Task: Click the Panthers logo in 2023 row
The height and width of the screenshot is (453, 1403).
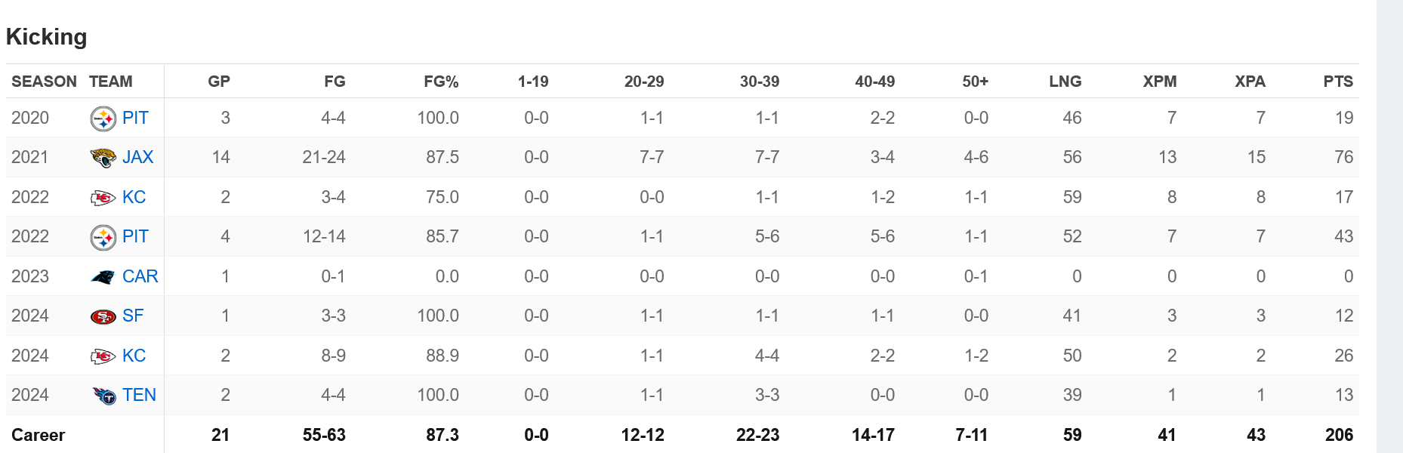Action: (x=103, y=277)
